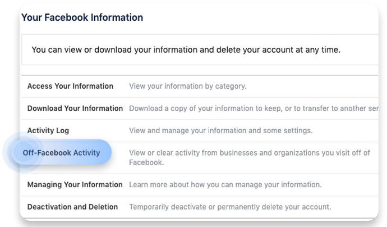This screenshot has width=387, height=227.
Task: Click 'View and manage your information' description
Action: (191, 130)
